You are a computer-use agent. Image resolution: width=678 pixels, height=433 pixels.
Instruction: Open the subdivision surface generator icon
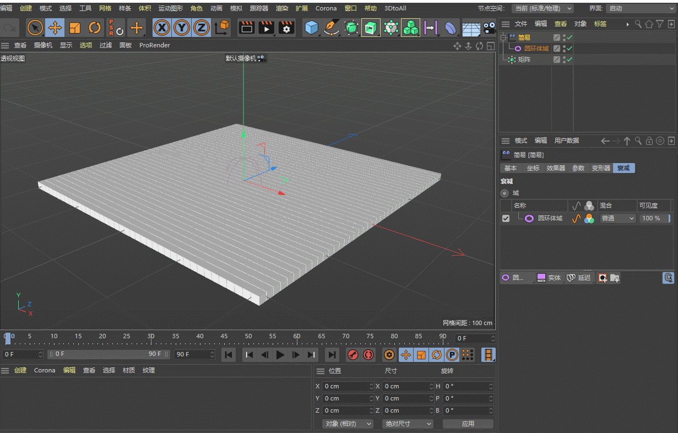pos(351,28)
